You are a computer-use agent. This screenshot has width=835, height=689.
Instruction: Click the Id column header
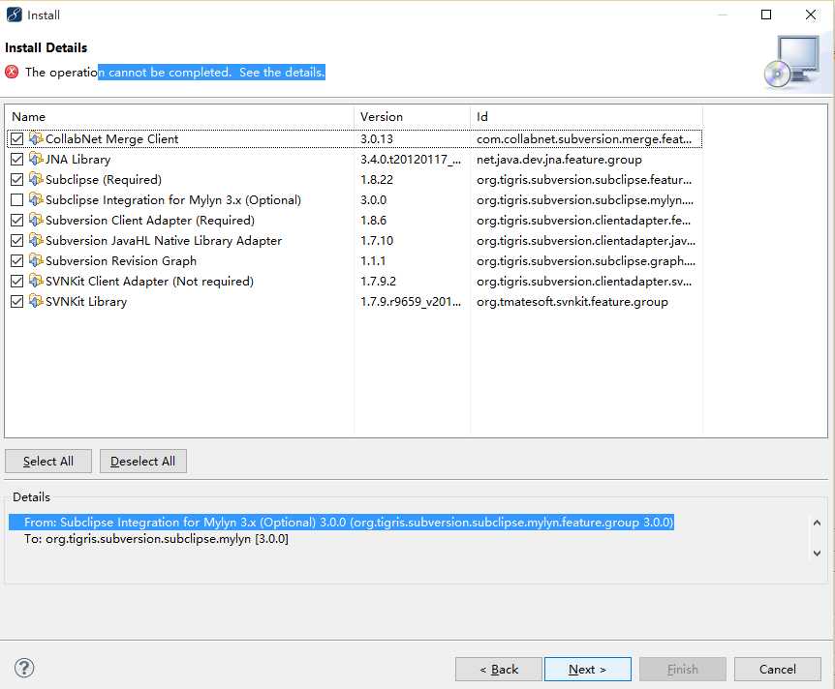586,116
